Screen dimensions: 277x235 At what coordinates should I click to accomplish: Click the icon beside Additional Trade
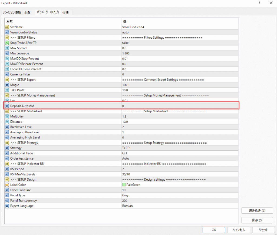(x=7, y=153)
